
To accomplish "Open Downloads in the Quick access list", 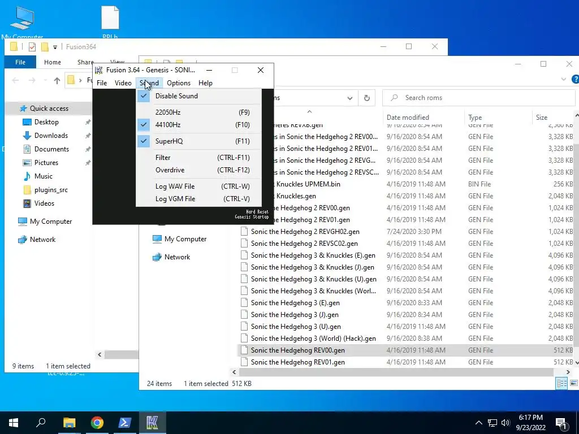I will click(51, 136).
